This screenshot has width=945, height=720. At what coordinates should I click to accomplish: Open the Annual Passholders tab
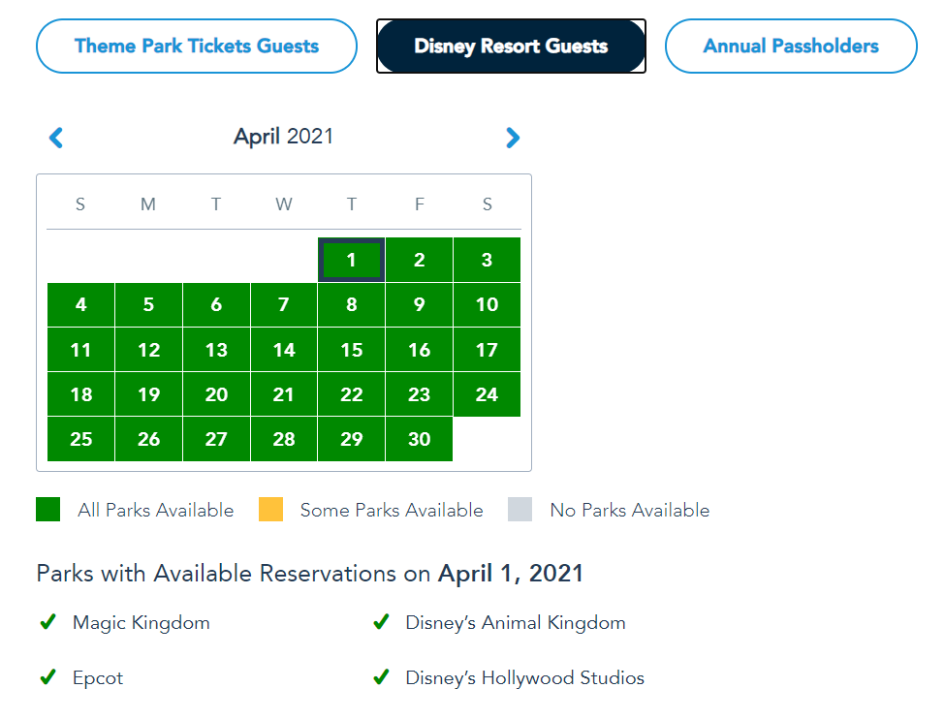(791, 46)
